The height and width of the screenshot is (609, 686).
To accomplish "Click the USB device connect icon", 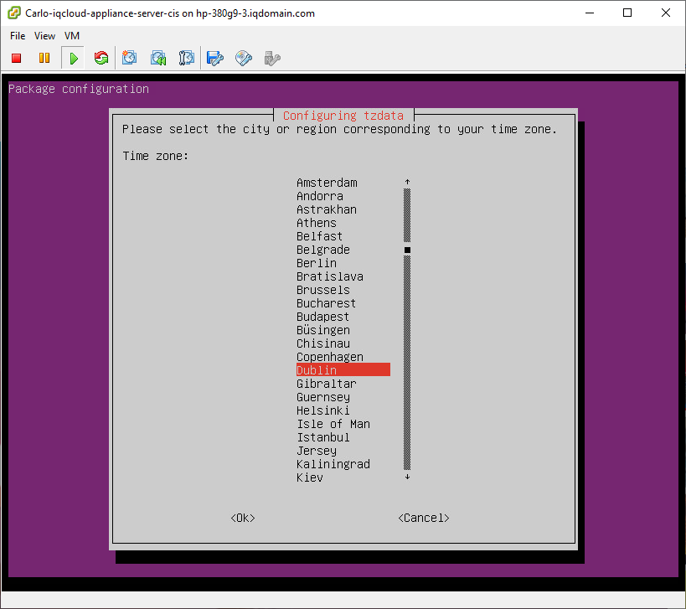I will pyautogui.click(x=271, y=58).
